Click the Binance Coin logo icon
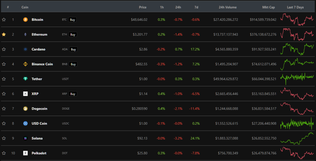The width and height of the screenshot is (316, 161). tap(25, 64)
